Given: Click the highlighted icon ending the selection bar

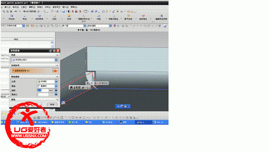Looking at the screenshot, I should coord(165,26).
